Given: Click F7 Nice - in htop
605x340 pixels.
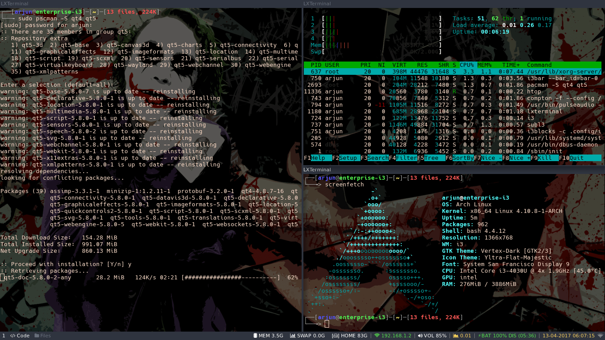Looking at the screenshot, I should click(x=487, y=158).
